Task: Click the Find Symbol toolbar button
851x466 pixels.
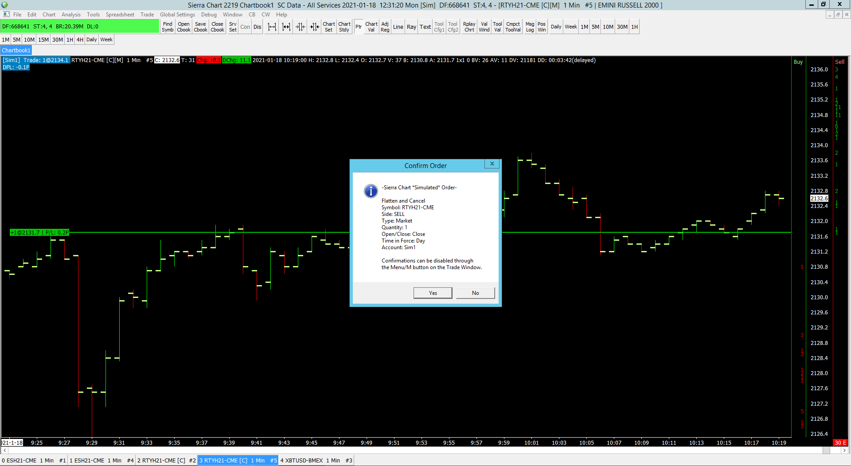Action: 168,27
